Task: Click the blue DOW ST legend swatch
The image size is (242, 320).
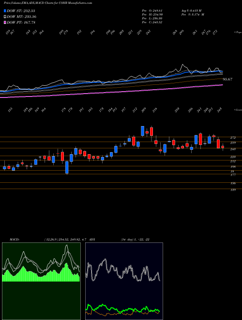Action: coord(5,11)
